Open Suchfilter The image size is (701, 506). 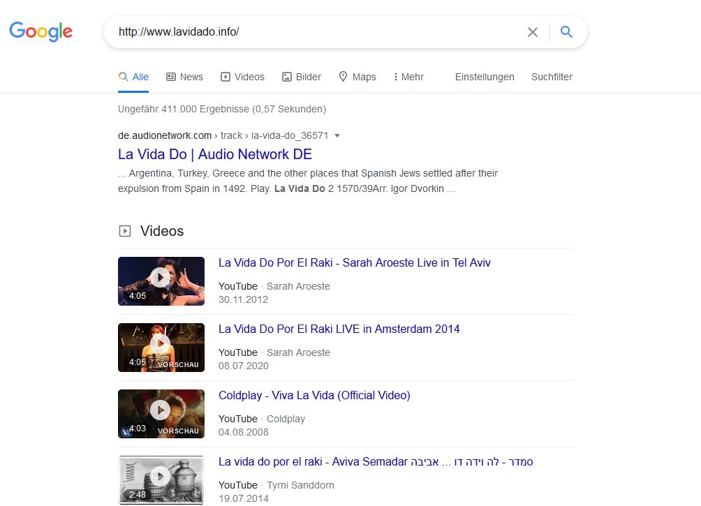[x=552, y=77]
